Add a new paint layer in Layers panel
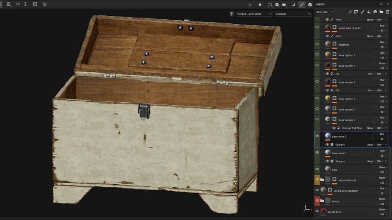Image resolution: width=392 pixels, height=220 pixels. coord(363,12)
